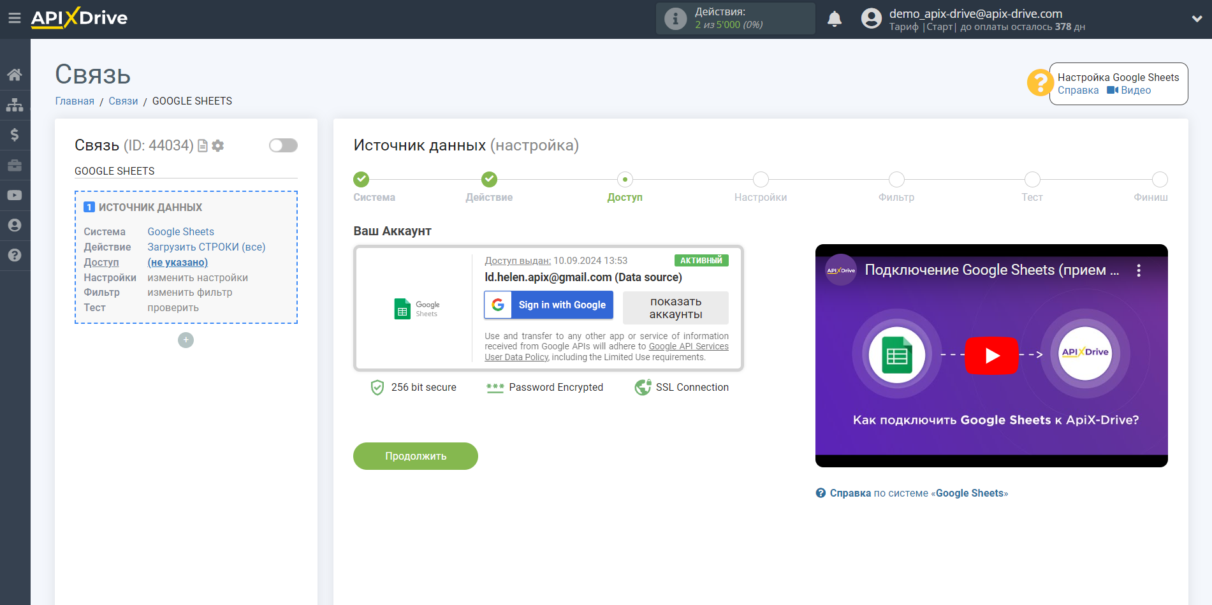Click изменить настройки link
Viewport: 1212px width, 605px height.
pos(198,278)
